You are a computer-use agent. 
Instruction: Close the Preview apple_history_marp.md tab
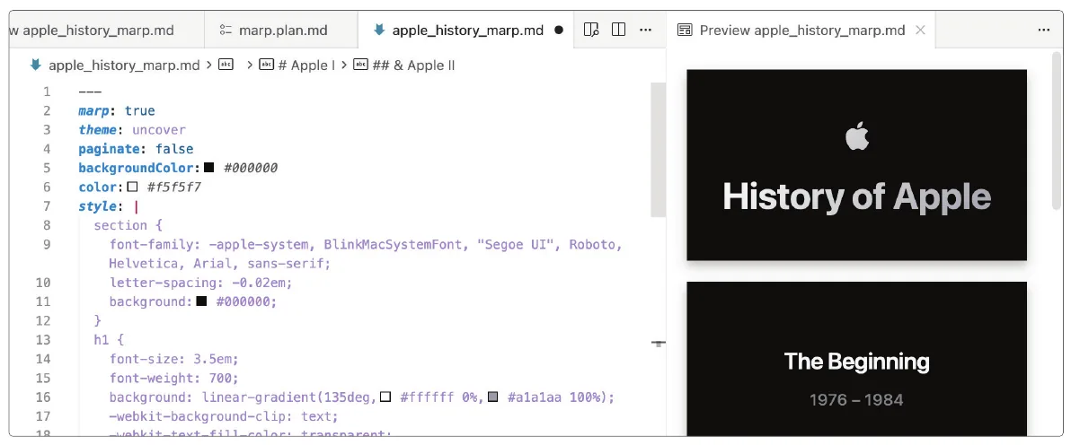tap(920, 30)
